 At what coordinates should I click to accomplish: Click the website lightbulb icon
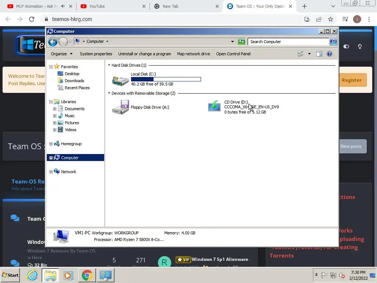click(x=360, y=46)
